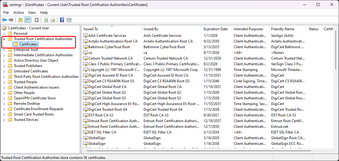Open the View menu
Viewport: 339px width, 161px height.
[32, 13]
